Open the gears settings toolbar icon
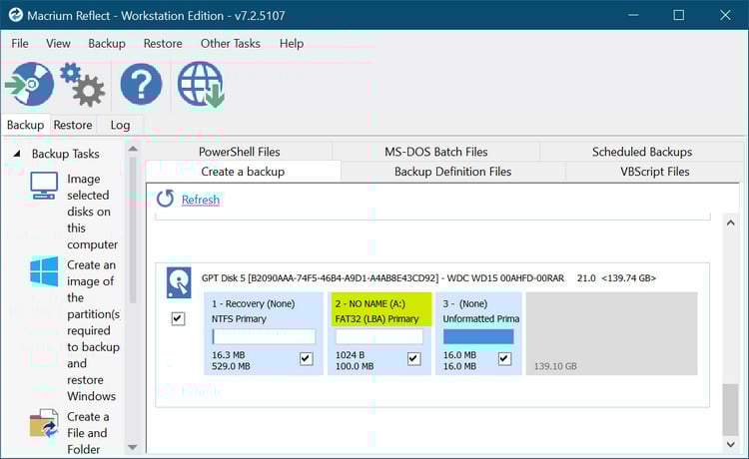 pos(82,84)
